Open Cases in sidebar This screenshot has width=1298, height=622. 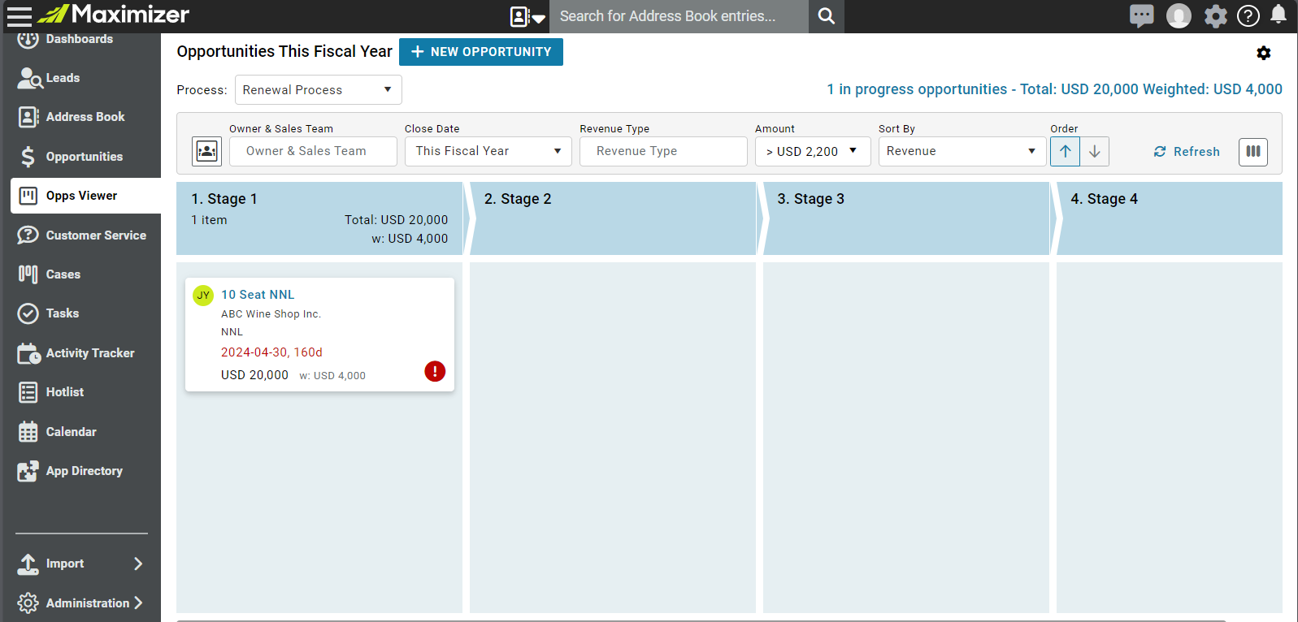click(63, 274)
